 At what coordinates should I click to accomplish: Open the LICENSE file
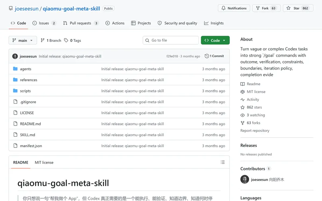click(27, 113)
